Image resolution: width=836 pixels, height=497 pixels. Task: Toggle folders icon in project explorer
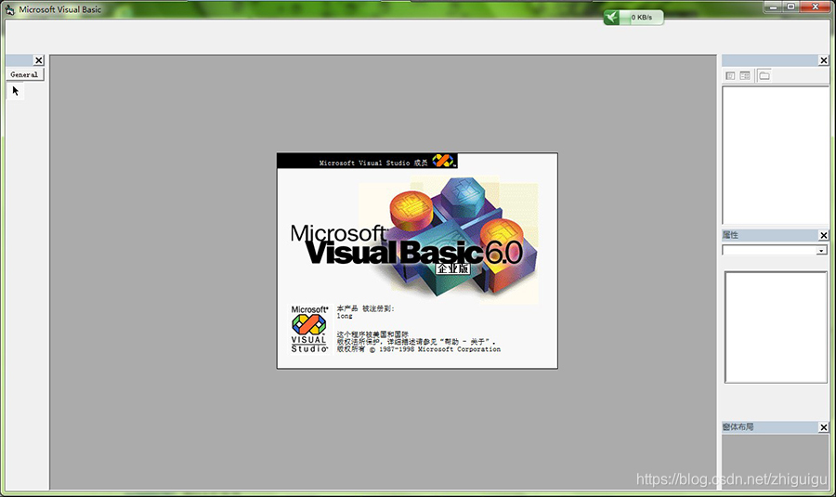[x=764, y=76]
